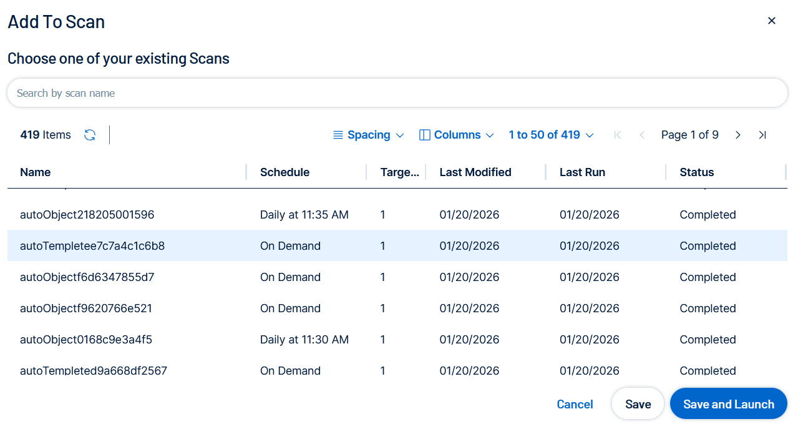Click the Save and Launch button
The width and height of the screenshot is (793, 424).
[x=728, y=404]
